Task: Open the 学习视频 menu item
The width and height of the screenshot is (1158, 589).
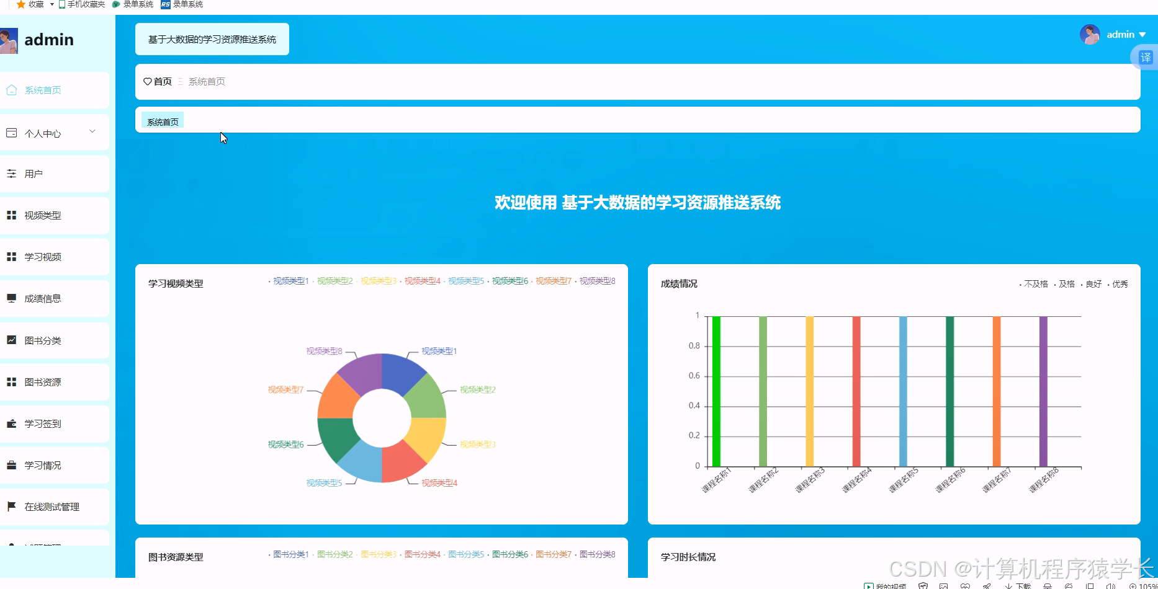Action: coord(55,257)
